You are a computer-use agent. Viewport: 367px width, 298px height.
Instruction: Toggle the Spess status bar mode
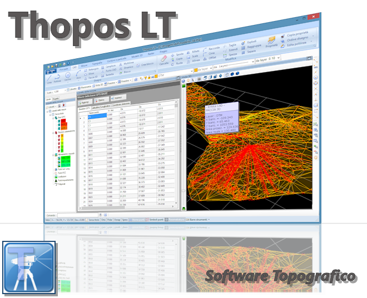125,220
